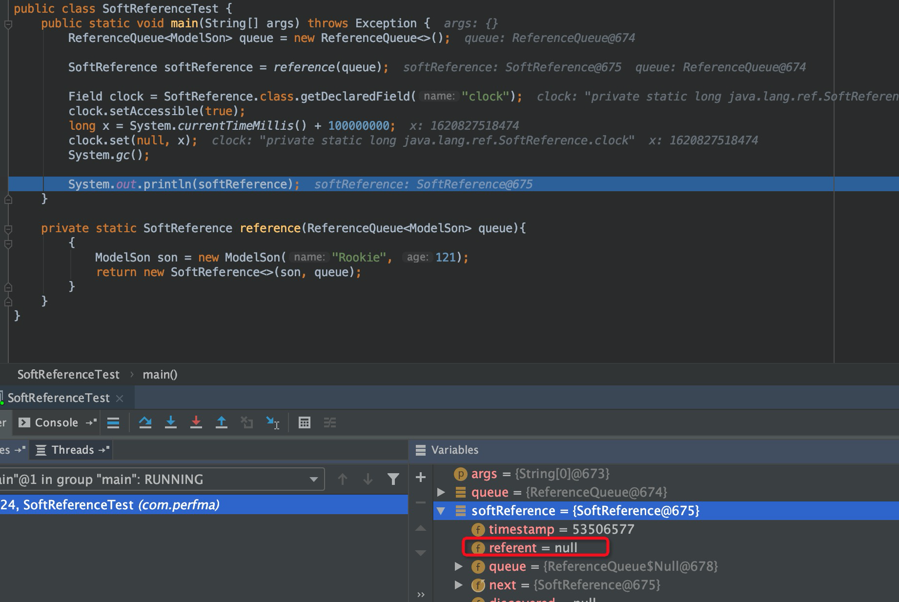Image resolution: width=899 pixels, height=602 pixels.
Task: Select previous frame with up arrow
Action: [343, 480]
